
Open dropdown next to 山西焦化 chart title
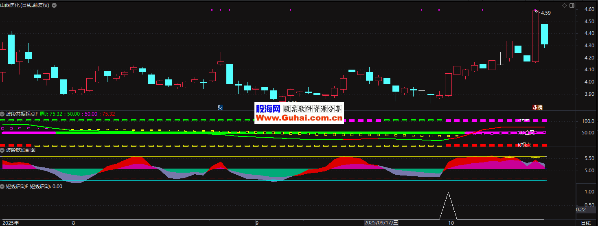click(x=55, y=5)
